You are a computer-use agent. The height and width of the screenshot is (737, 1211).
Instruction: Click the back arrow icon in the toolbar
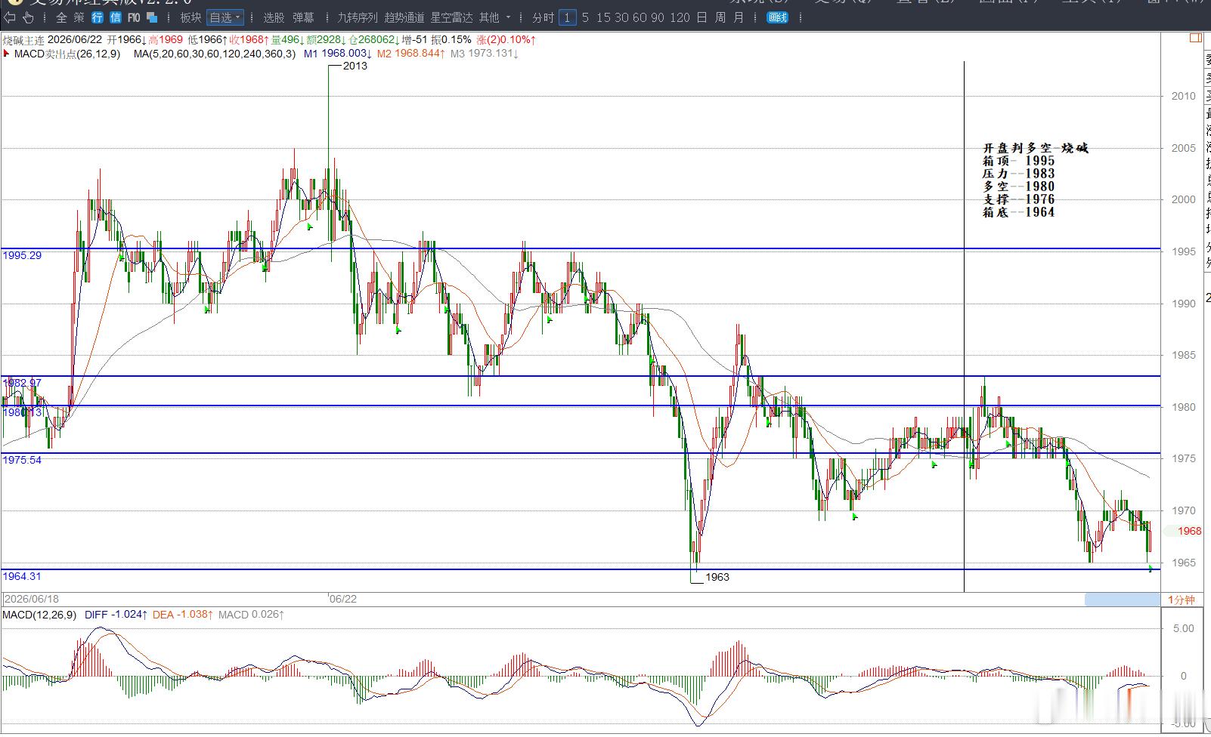coord(10,17)
